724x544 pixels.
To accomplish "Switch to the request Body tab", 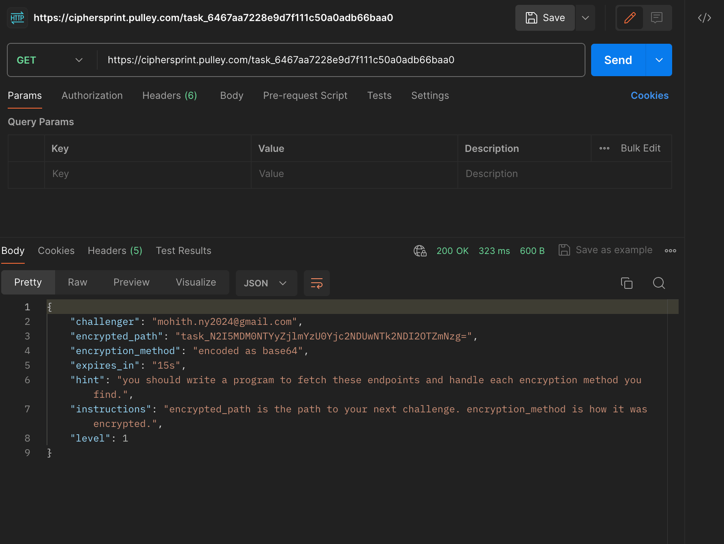I will 231,96.
